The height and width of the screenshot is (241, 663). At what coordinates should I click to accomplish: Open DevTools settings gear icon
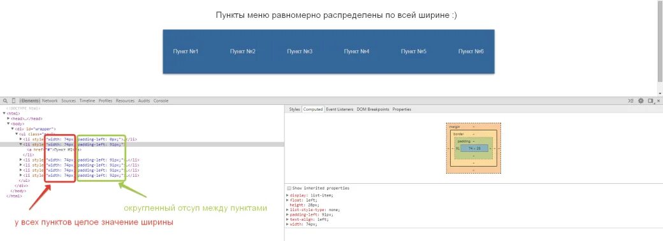pos(641,101)
